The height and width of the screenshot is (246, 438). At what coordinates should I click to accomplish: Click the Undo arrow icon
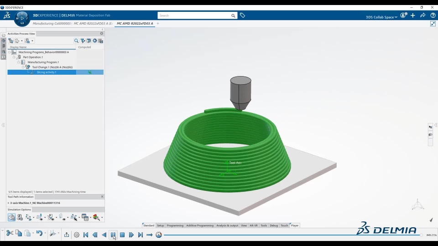pyautogui.click(x=39, y=233)
